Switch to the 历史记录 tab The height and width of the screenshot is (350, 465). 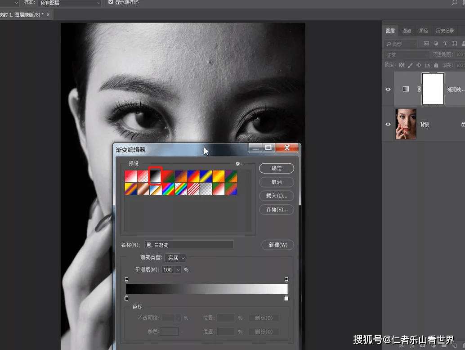[444, 31]
